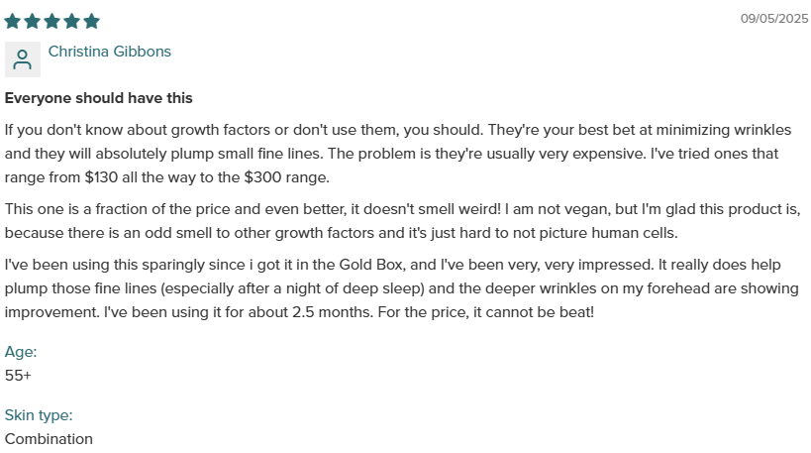
Task: Click the '55+' age value
Action: 18,376
